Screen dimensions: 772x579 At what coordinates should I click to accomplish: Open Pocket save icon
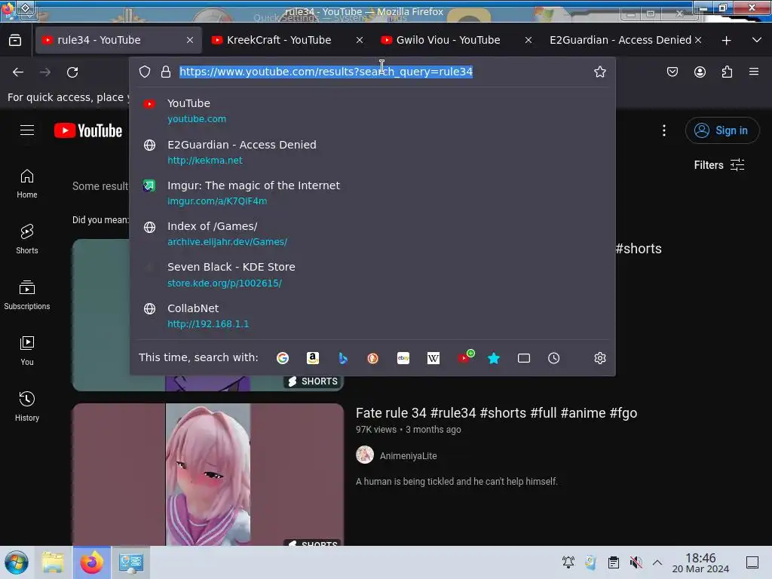[x=672, y=72]
